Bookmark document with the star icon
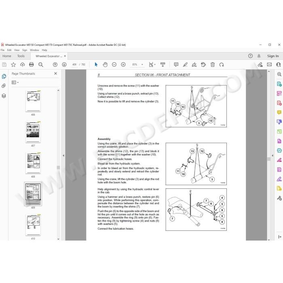 13,64
